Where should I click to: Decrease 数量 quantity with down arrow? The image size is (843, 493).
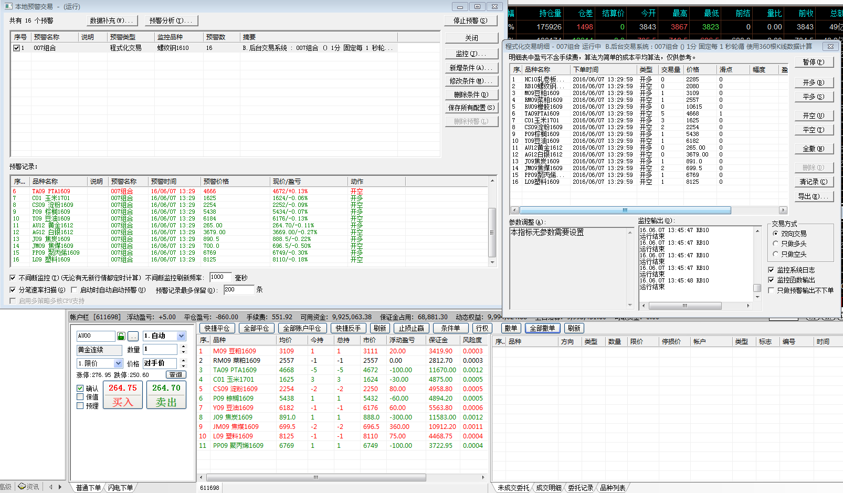coord(183,352)
